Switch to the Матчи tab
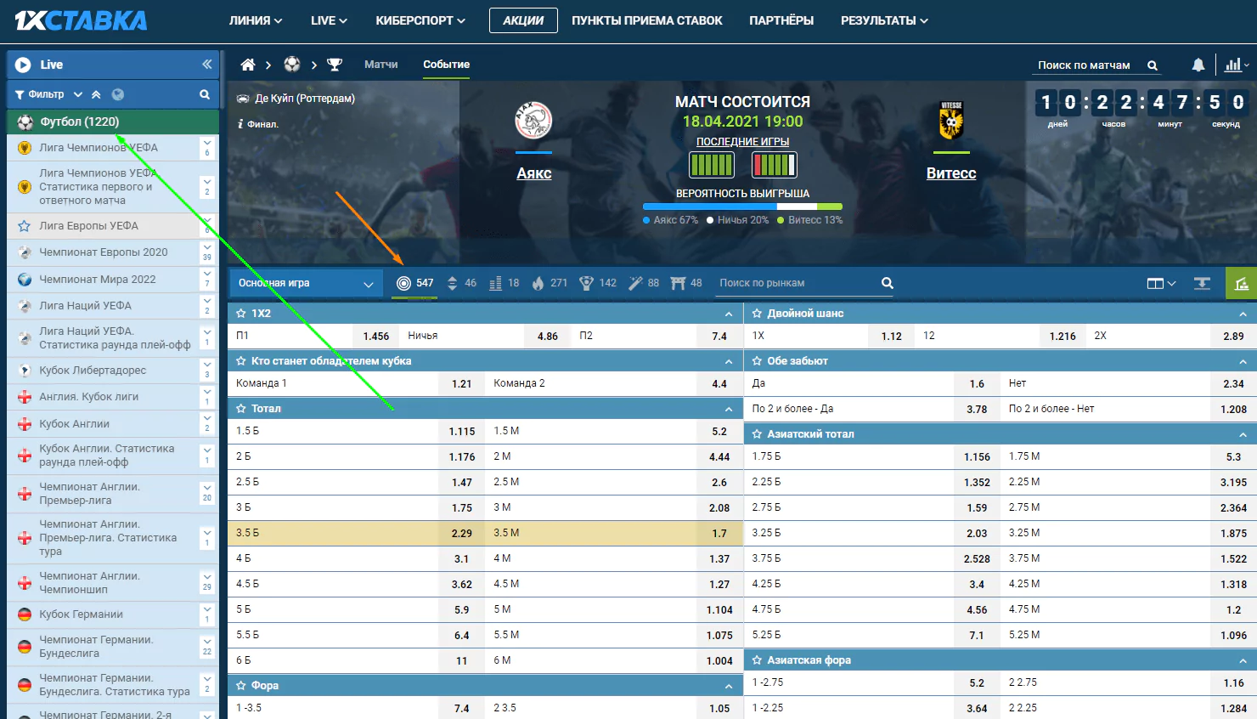1257x719 pixels. click(381, 65)
